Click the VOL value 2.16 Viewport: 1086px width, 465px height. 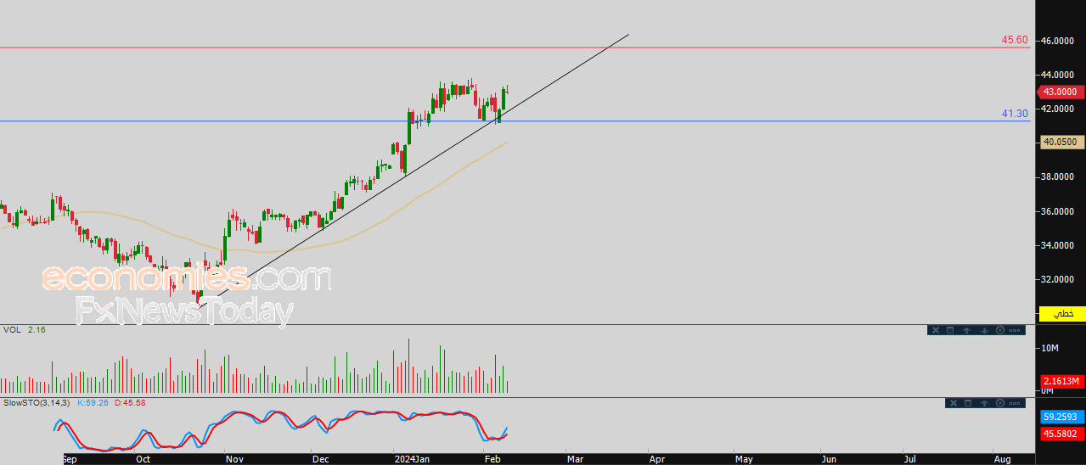click(37, 329)
